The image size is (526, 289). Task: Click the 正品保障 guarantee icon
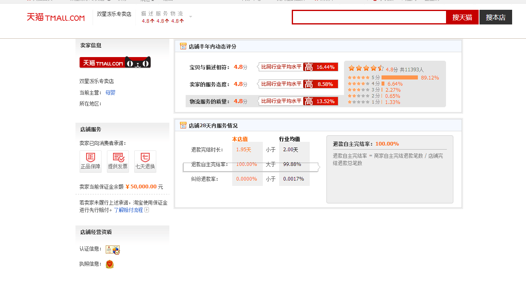(x=91, y=161)
